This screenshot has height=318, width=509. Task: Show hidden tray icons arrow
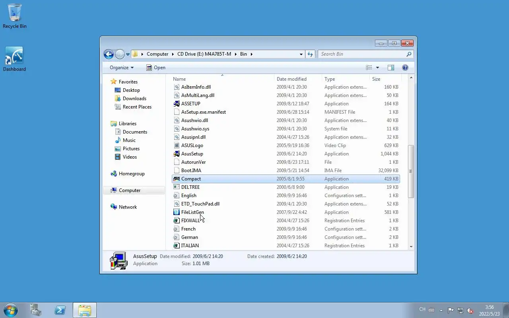[x=441, y=310]
